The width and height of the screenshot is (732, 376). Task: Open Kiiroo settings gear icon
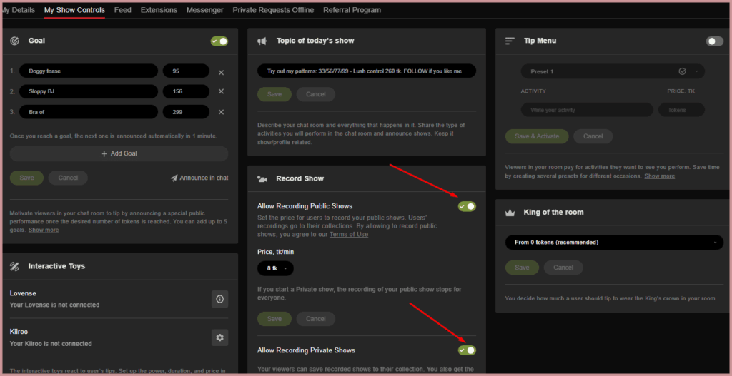(219, 337)
